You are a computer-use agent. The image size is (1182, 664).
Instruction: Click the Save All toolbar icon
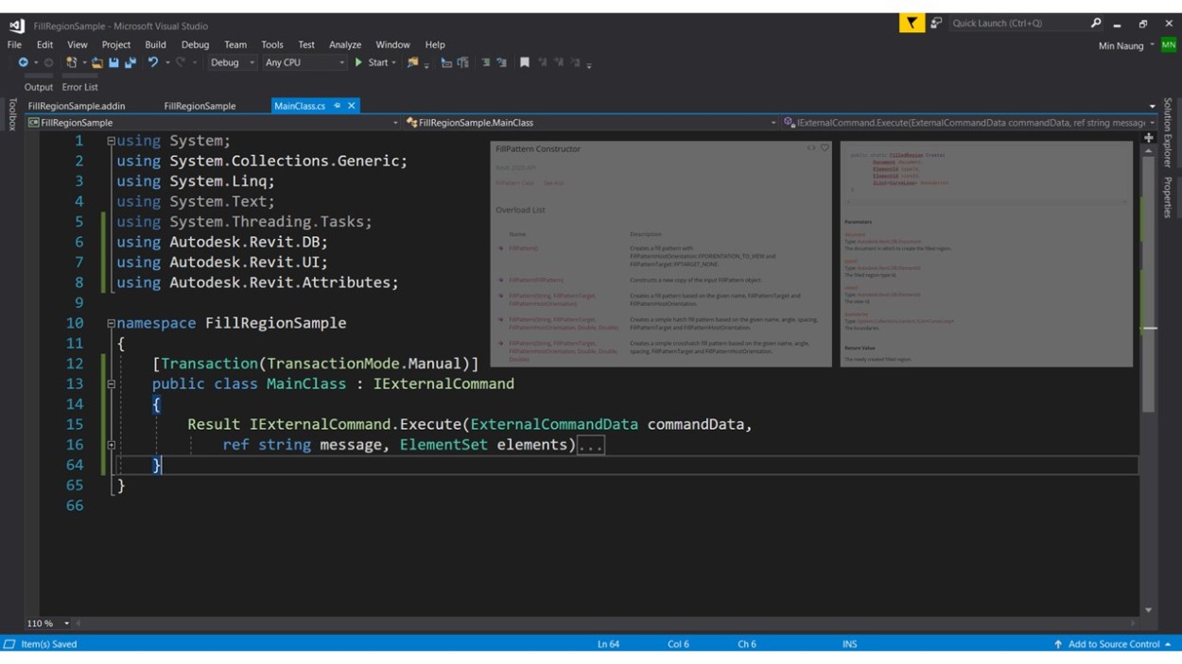[130, 63]
